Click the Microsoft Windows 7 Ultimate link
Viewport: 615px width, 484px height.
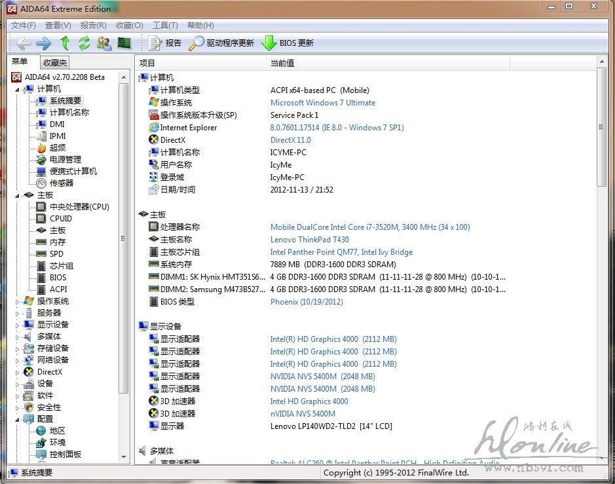click(x=323, y=103)
